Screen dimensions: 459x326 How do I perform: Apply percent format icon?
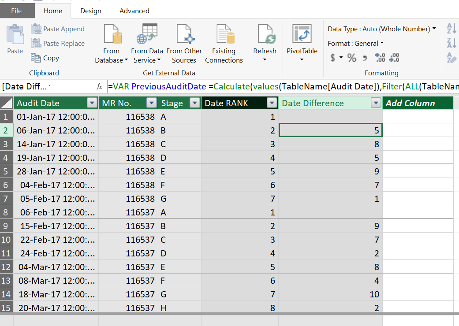[x=351, y=58]
